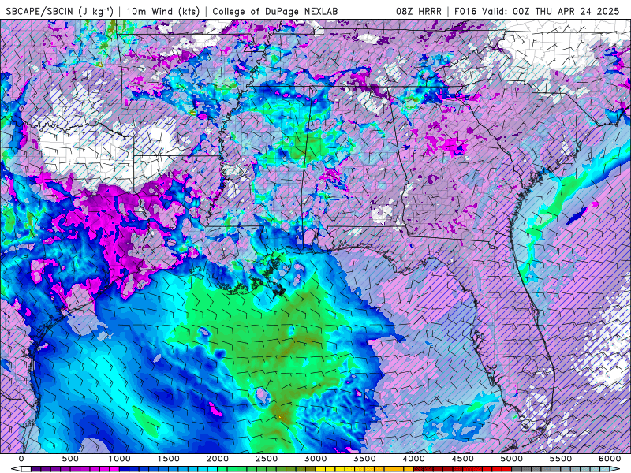Click the 10m Wind (kts) label
Image resolution: width=631 pixels, height=473 pixels.
(163, 11)
